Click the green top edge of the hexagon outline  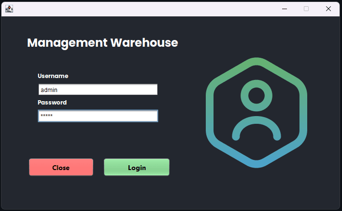tap(256, 61)
